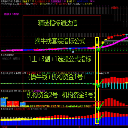Click the red block labeled 256

click(16, 103)
